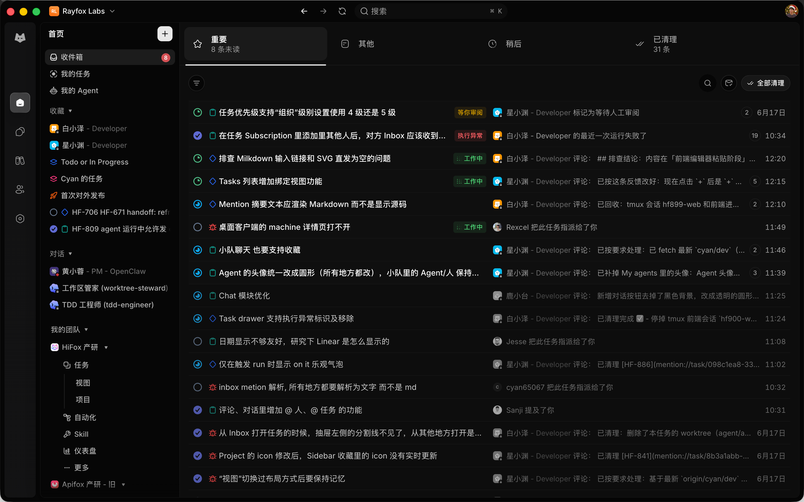
Task: Open the team members icon in left rail
Action: click(x=20, y=190)
